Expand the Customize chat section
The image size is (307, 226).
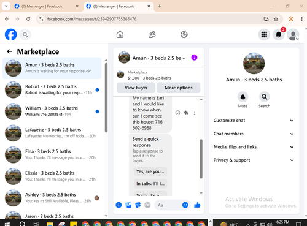tap(254, 121)
